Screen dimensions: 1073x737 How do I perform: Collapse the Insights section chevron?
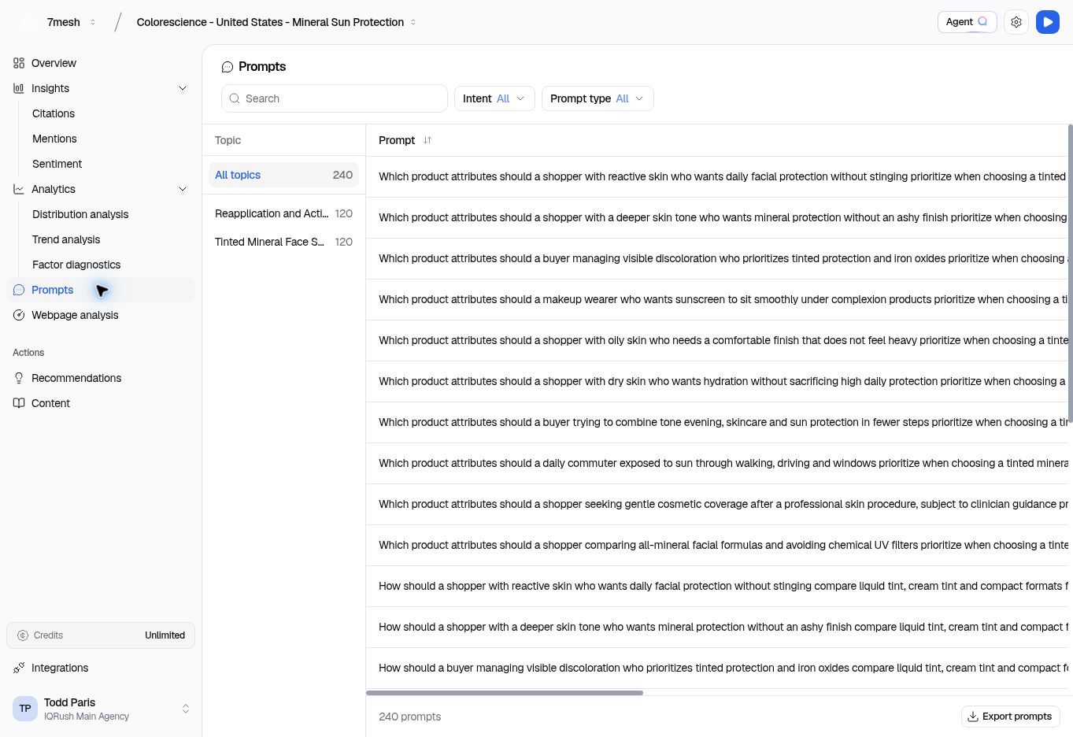[x=183, y=88]
